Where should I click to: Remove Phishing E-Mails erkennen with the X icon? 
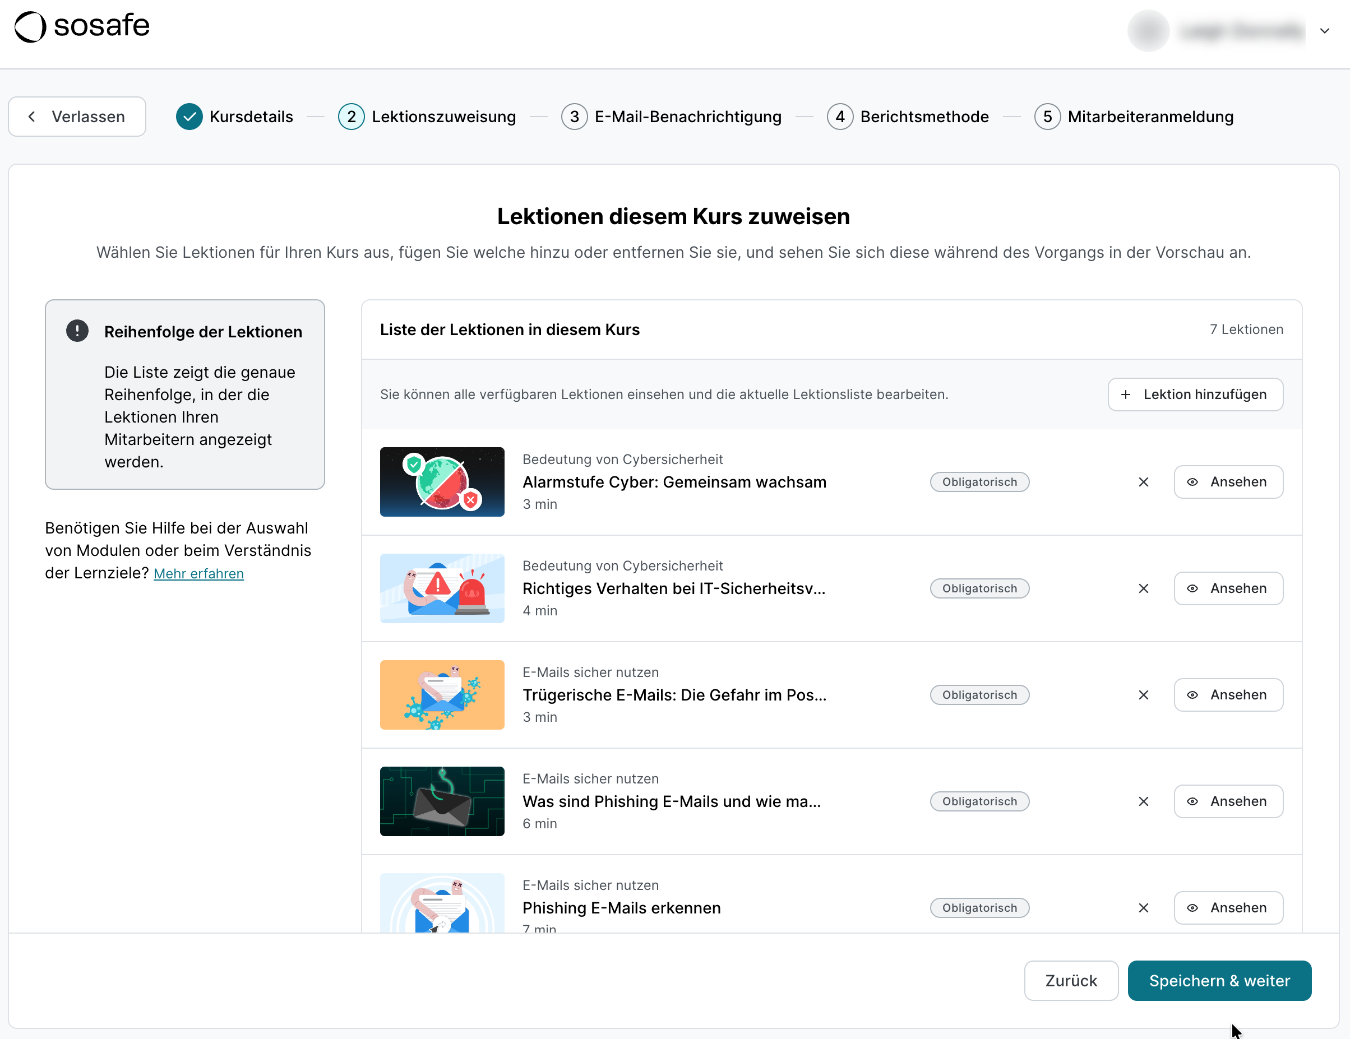pyautogui.click(x=1144, y=907)
